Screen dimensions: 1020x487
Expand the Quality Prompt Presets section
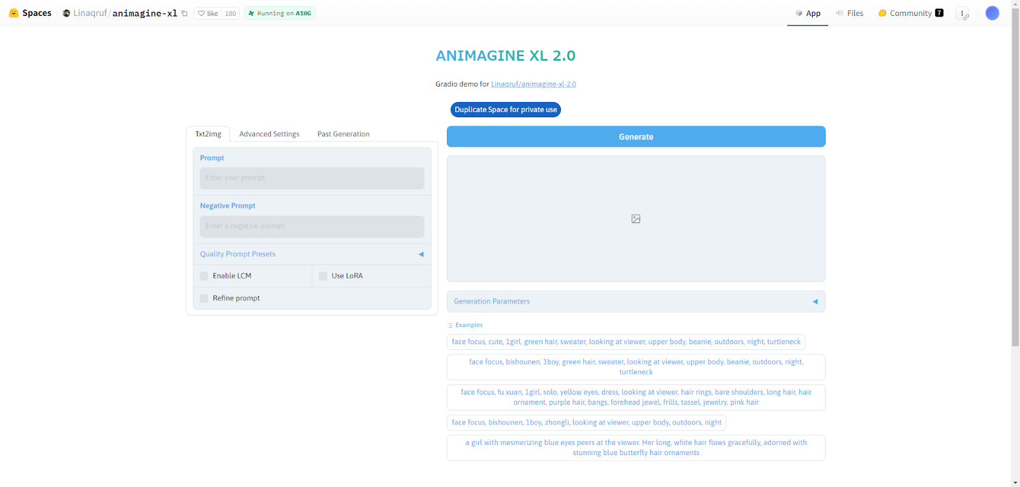click(x=312, y=254)
